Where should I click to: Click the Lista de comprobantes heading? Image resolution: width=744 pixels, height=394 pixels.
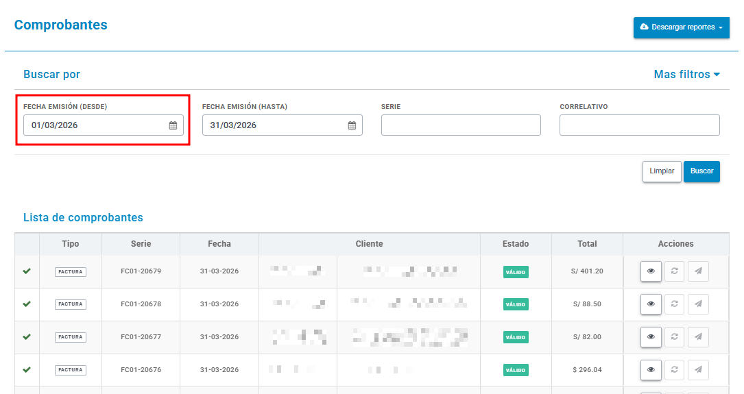(x=83, y=218)
